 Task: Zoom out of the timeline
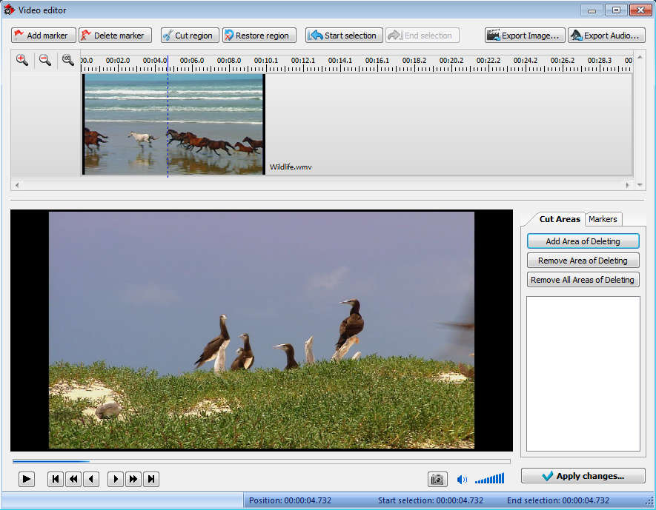click(45, 61)
